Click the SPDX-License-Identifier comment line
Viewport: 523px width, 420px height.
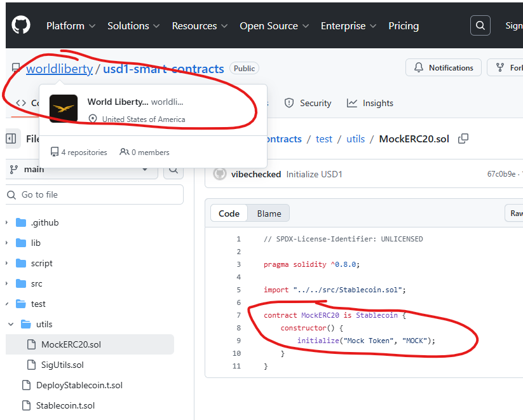point(343,239)
